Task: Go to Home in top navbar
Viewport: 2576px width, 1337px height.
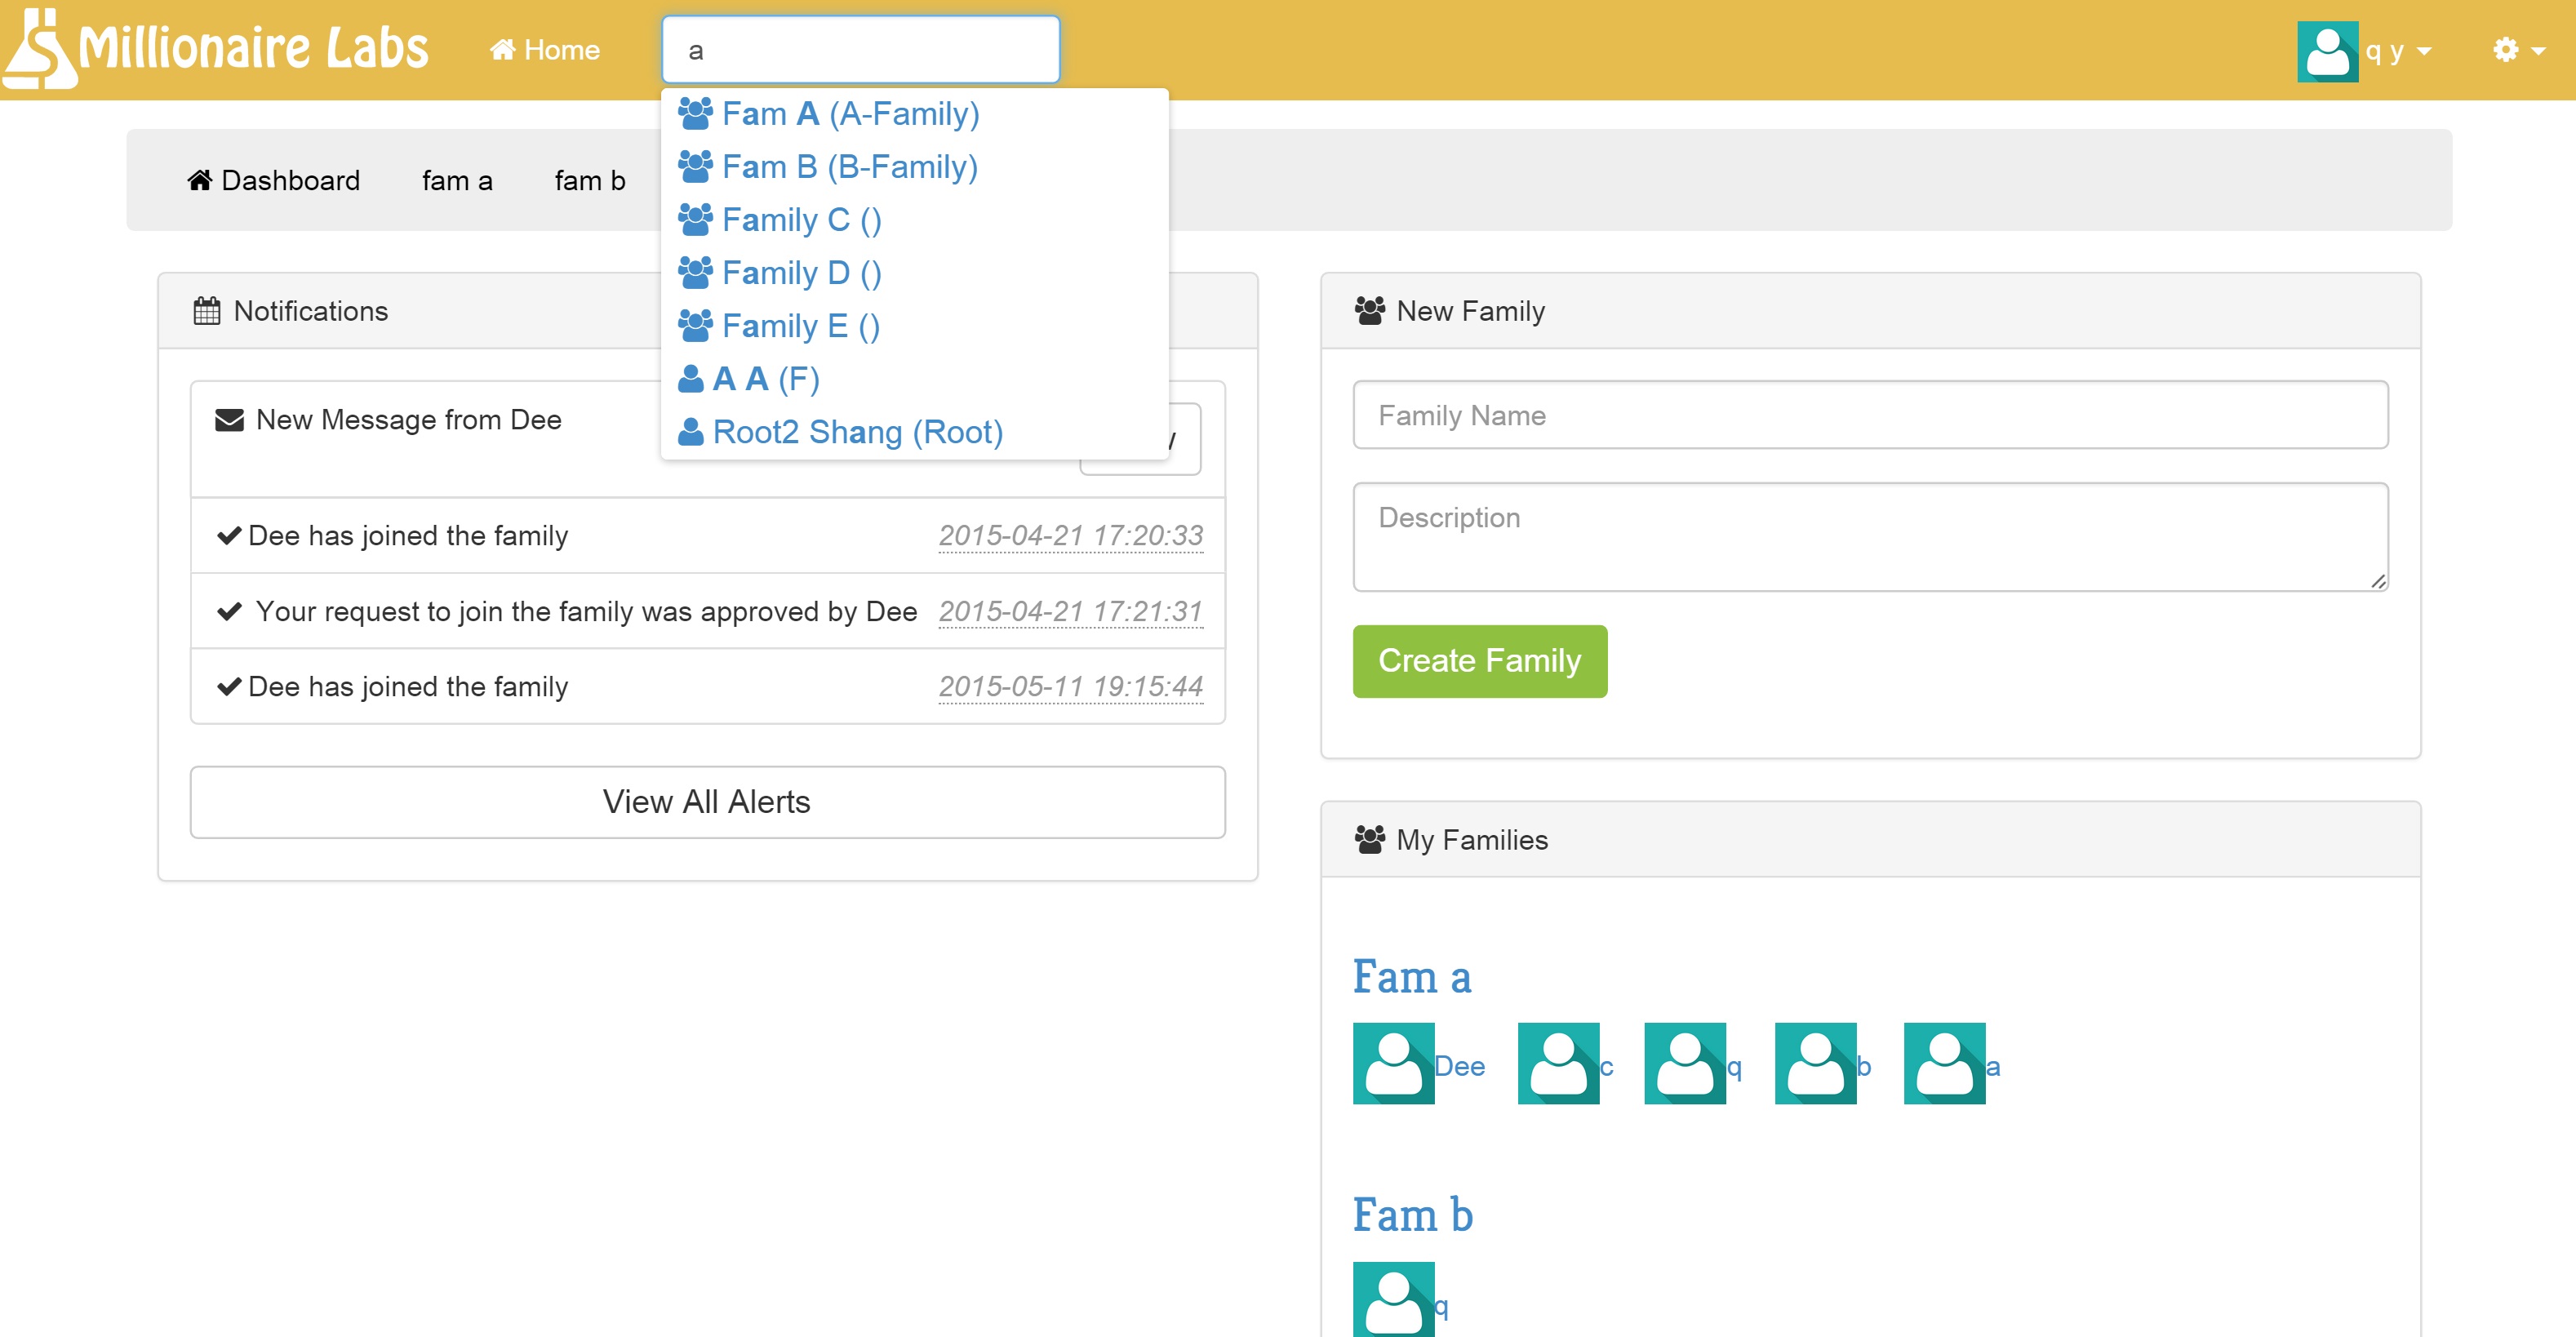Action: click(545, 50)
